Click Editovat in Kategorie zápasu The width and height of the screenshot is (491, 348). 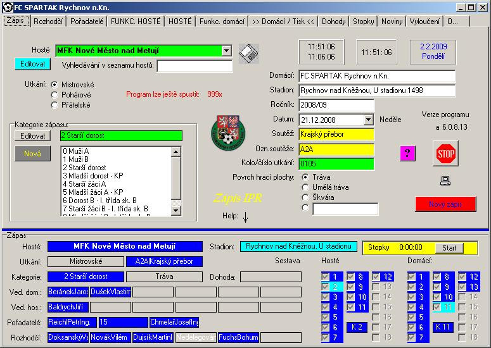[32, 136]
